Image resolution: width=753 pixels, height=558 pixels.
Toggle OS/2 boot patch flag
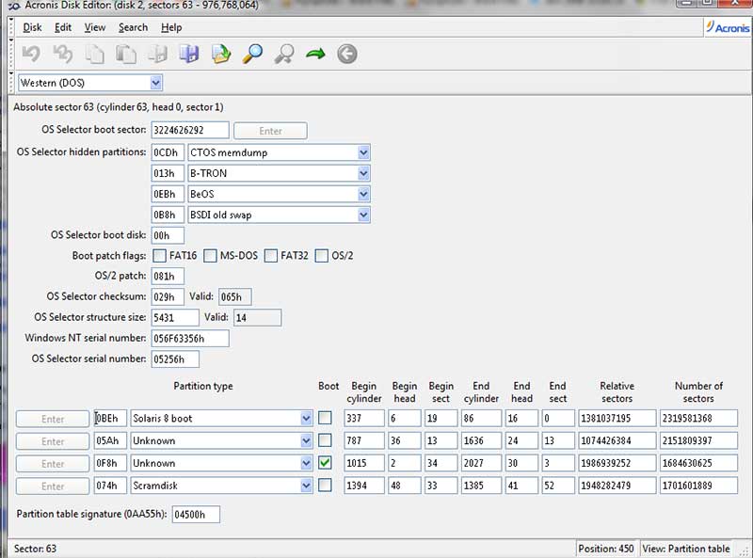coord(322,255)
